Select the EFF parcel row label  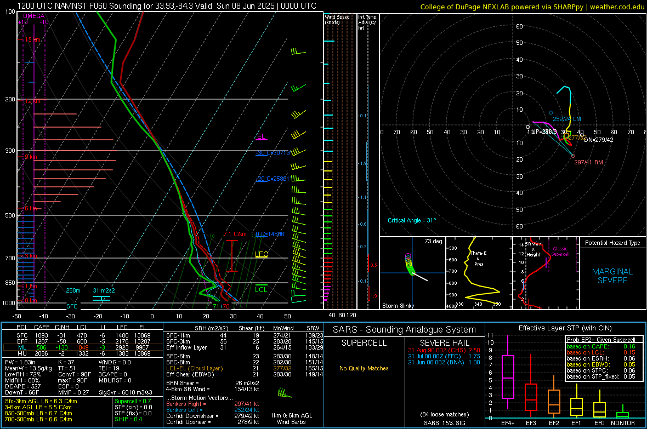pos(22,341)
